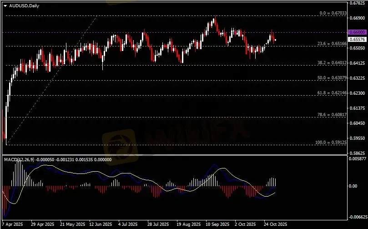Click the purple 0.66000 price level tag
Image resolution: width=368 pixels, height=229 pixels.
tap(356, 33)
